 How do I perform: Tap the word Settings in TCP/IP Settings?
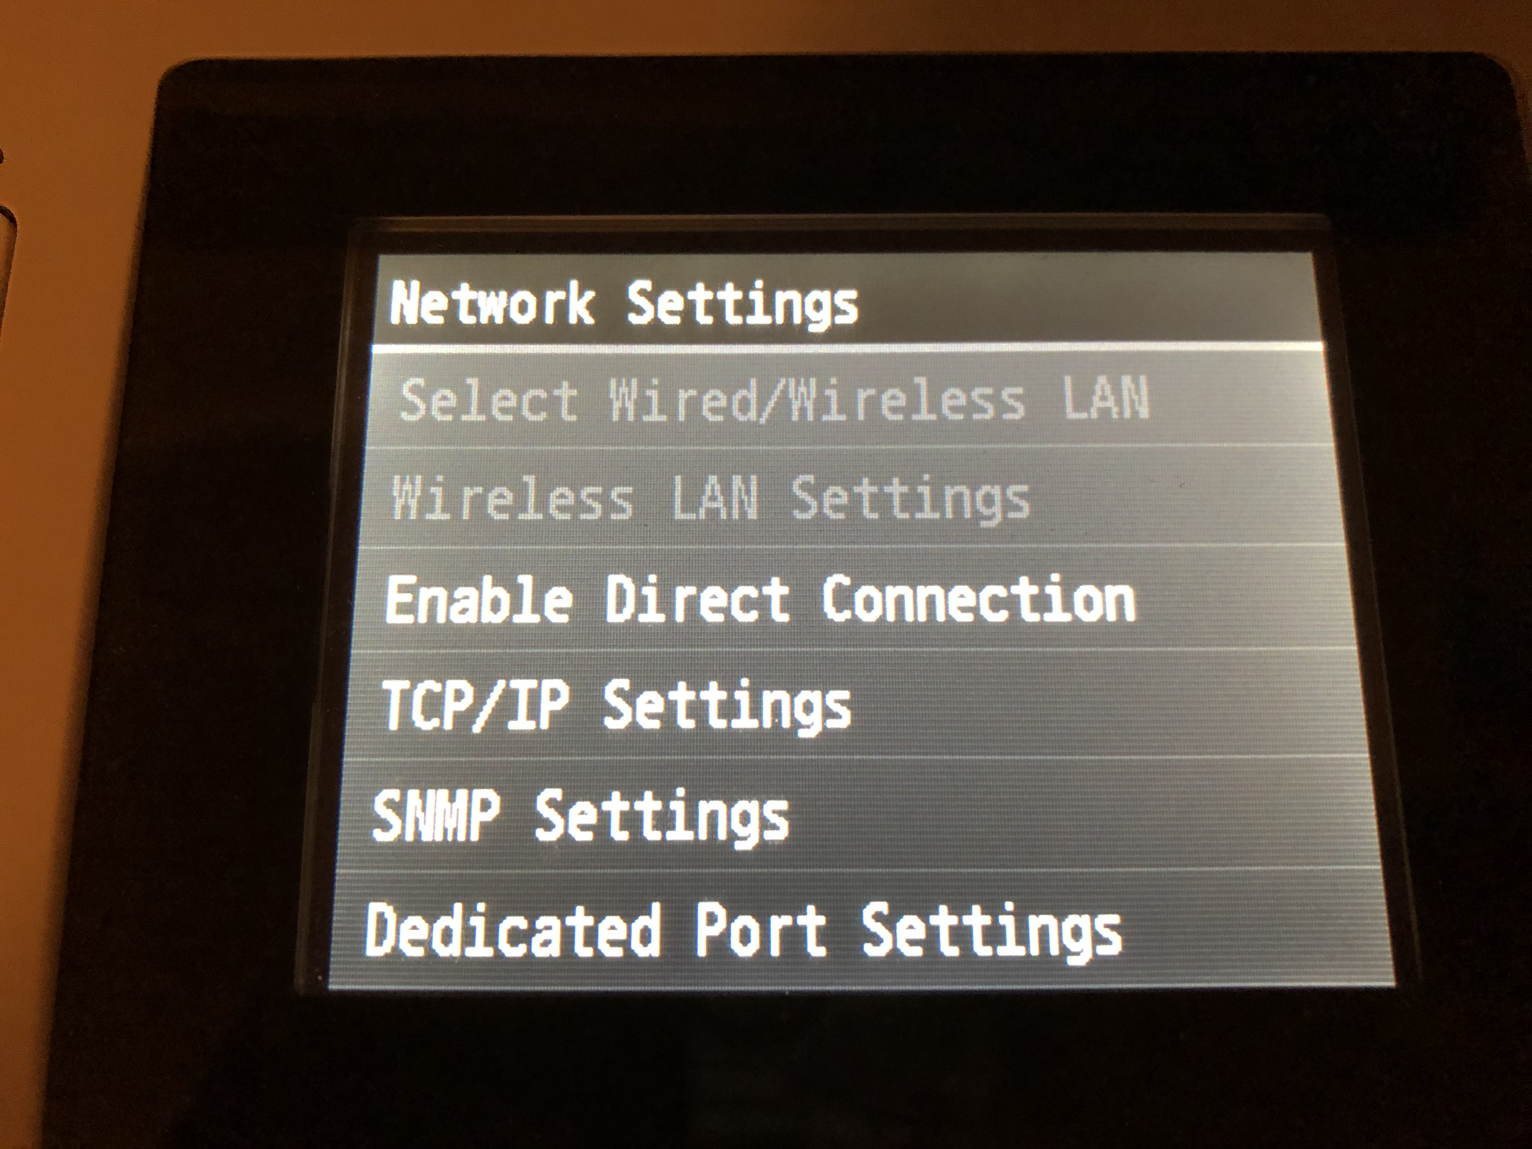(727, 709)
